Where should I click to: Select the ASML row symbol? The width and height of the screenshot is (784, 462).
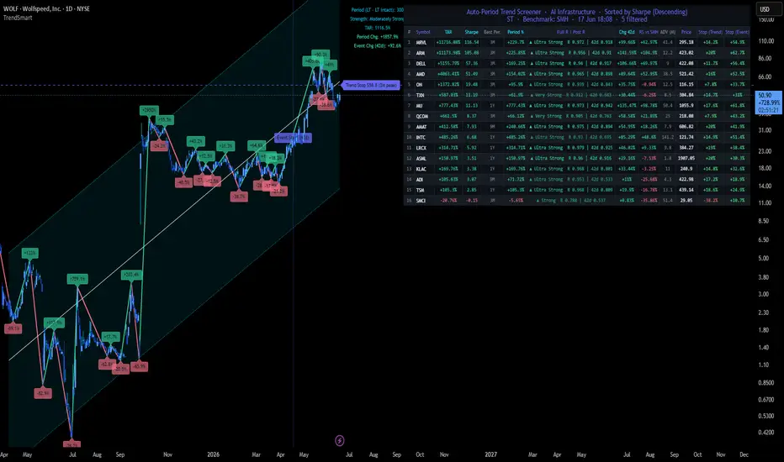pos(421,158)
